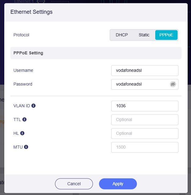
Task: Click the Ethernet Settings dialog title
Action: tap(31, 12)
